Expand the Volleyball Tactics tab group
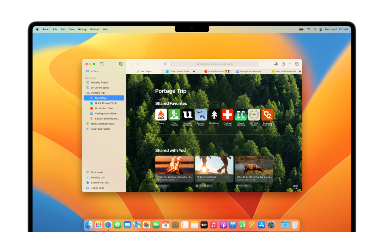Viewport: 381px width, 232px height. [101, 129]
